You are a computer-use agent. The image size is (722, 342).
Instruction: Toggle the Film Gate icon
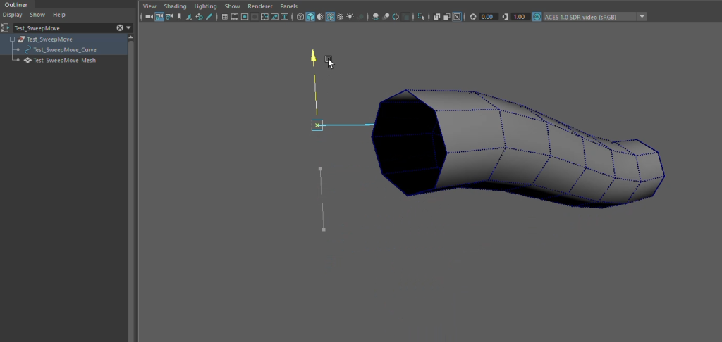[x=234, y=16]
